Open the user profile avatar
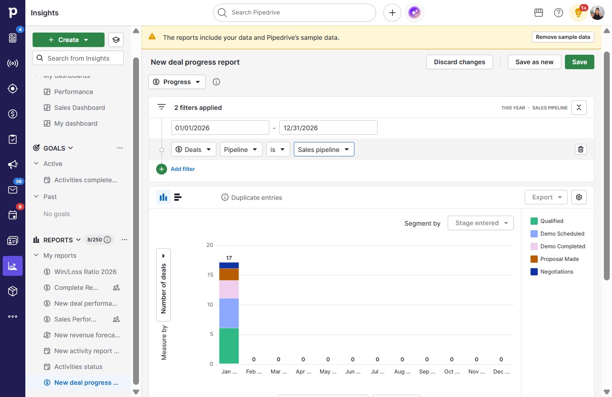Screen dimensions: 612x397 pyautogui.click(x=598, y=13)
